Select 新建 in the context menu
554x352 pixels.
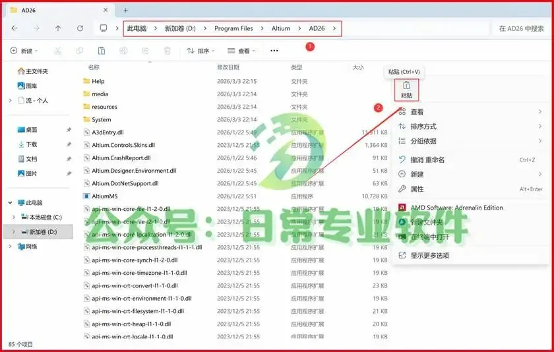click(470, 174)
